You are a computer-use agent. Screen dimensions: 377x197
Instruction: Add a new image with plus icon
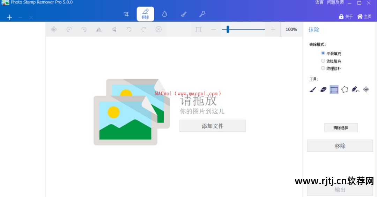click(9, 17)
